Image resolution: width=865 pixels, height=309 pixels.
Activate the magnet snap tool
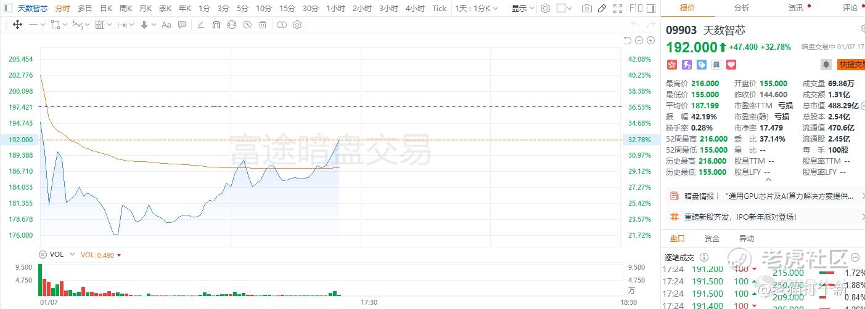click(x=216, y=25)
